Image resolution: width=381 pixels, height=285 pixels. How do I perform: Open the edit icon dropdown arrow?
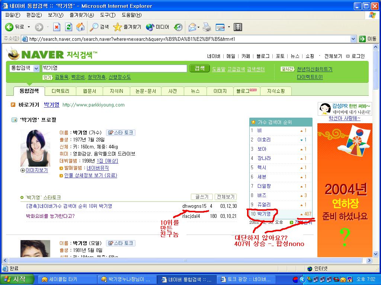(229, 27)
